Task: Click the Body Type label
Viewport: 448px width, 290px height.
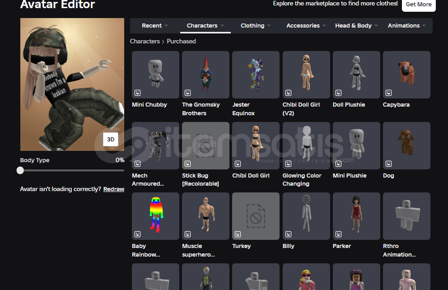Action: point(35,160)
